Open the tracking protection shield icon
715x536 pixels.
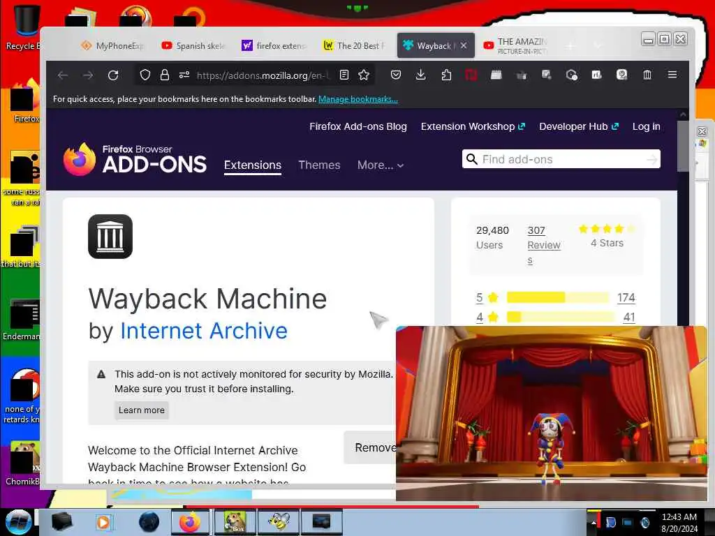(145, 75)
